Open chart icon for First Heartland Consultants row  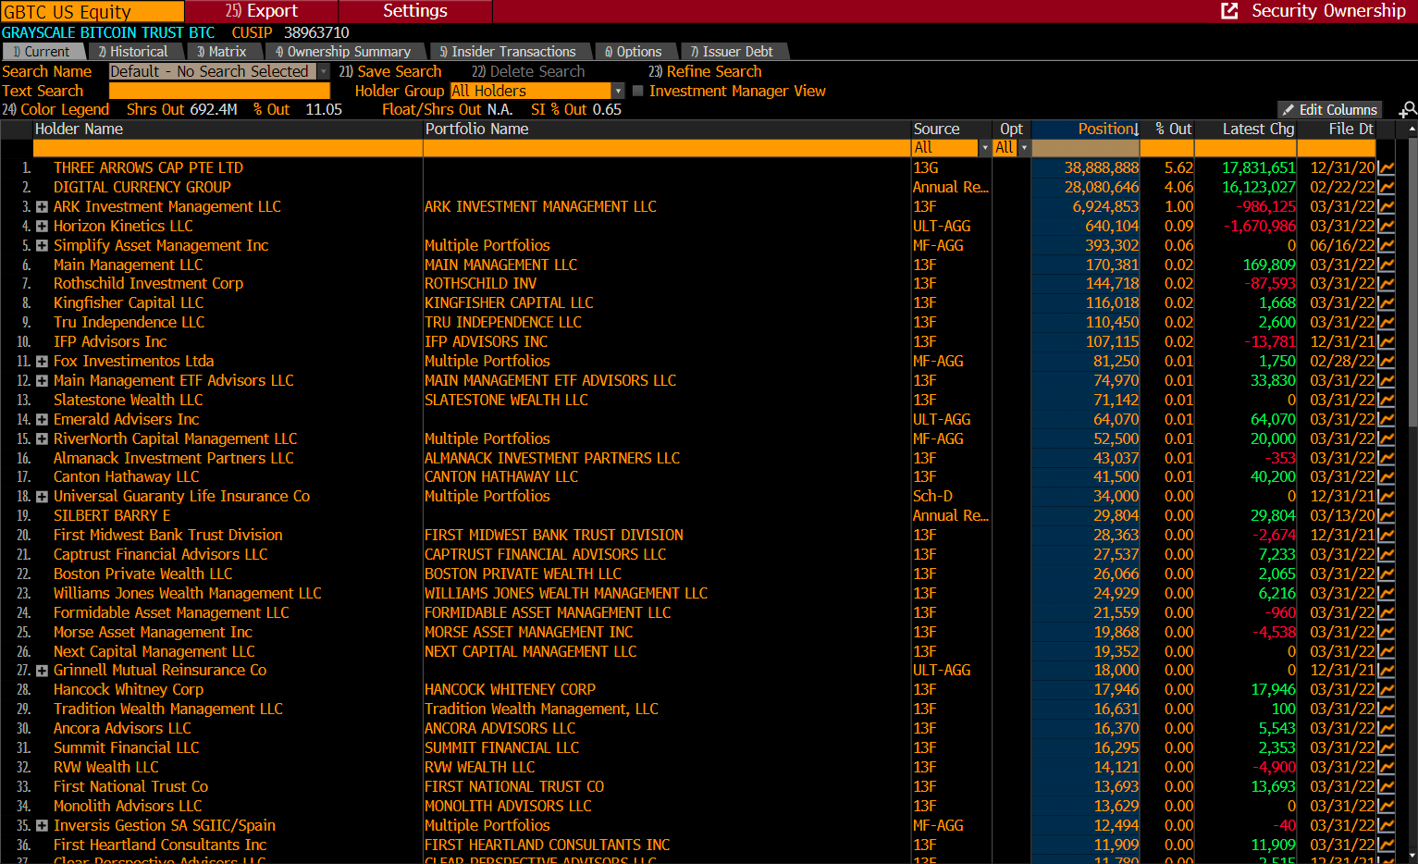point(1386,845)
